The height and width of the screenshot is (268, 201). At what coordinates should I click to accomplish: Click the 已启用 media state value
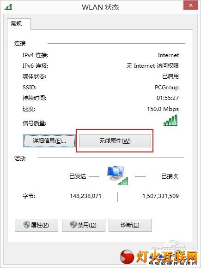(x=171, y=76)
